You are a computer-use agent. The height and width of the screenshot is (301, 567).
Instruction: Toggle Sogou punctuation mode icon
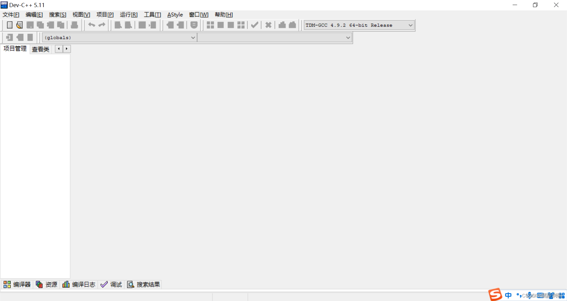(x=519, y=295)
